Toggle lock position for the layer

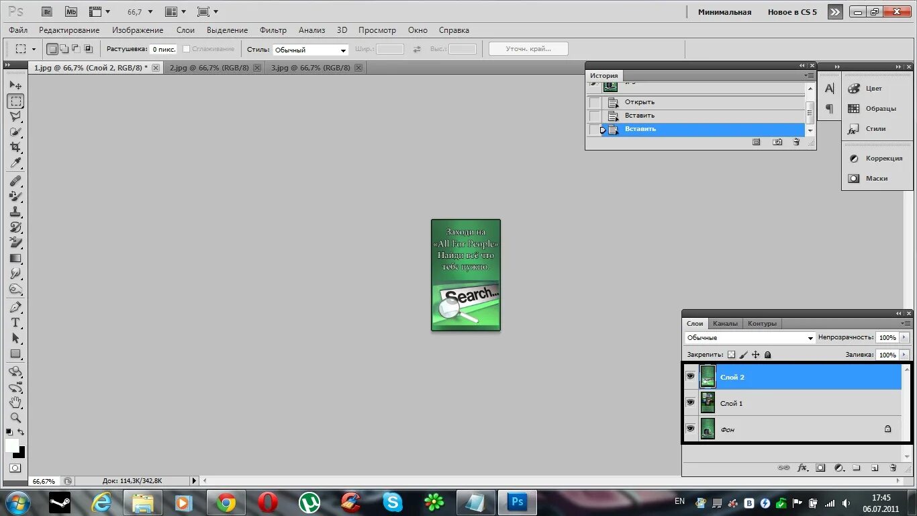756,355
